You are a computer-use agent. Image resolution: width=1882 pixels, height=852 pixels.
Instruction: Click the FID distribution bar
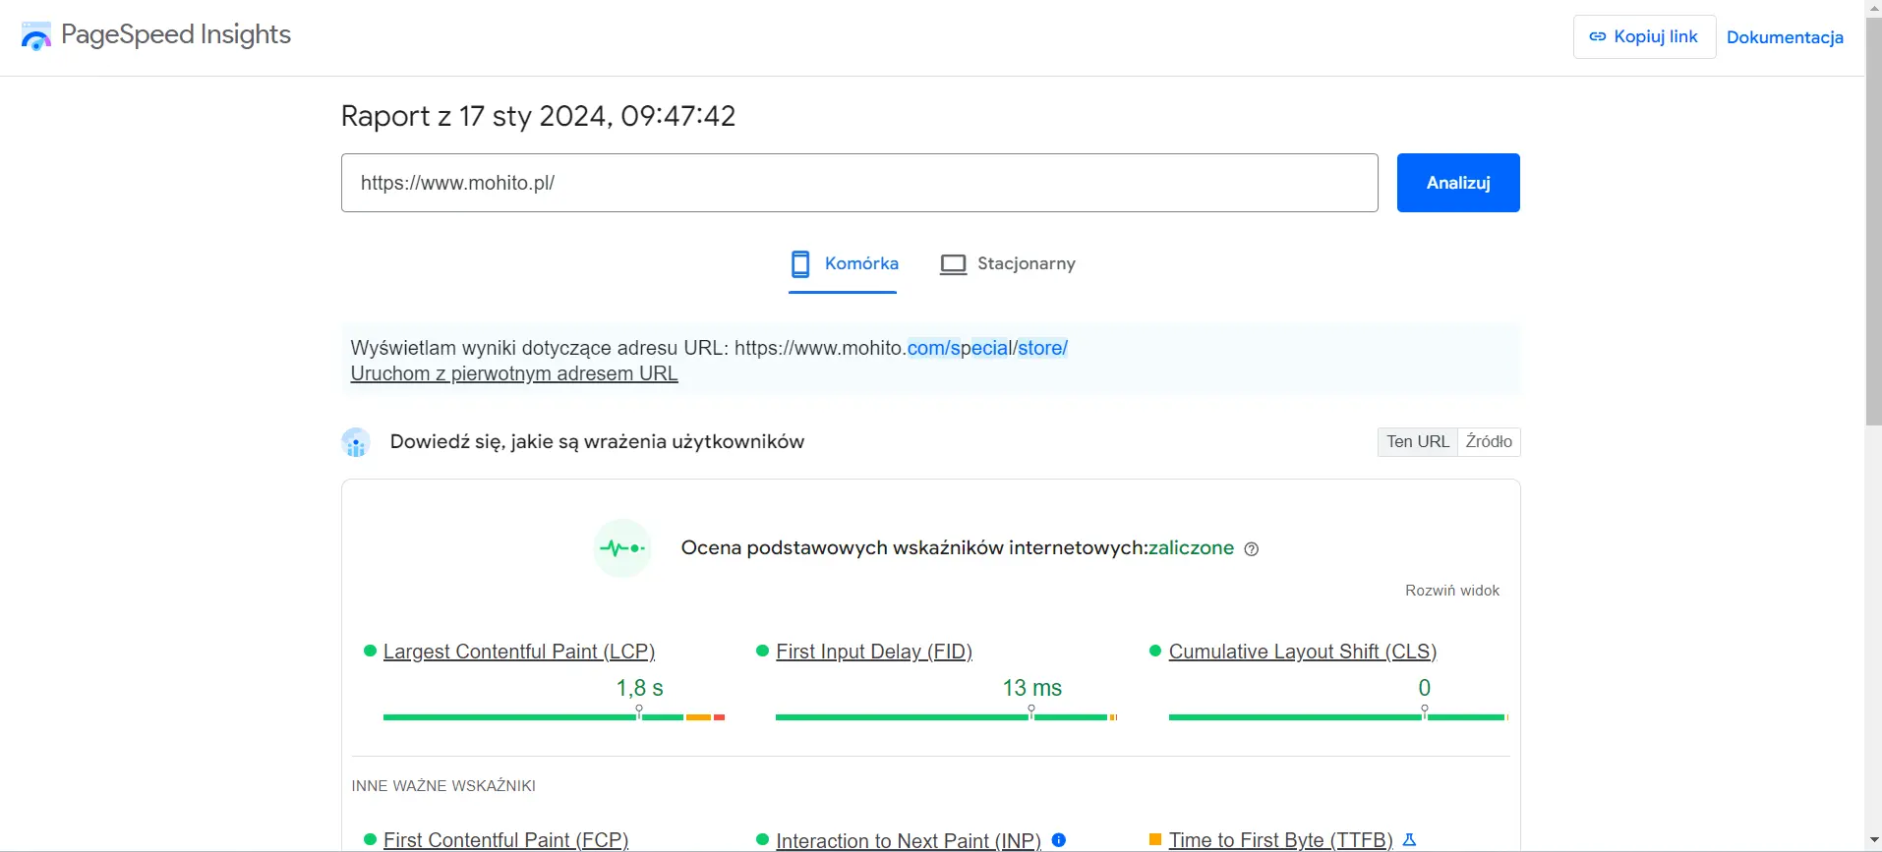(x=946, y=717)
